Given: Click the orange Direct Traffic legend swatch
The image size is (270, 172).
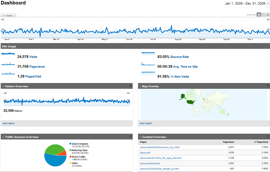Looking at the screenshot, I should [x=70, y=157].
